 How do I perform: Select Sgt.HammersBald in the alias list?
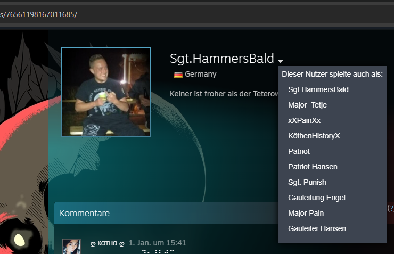pyautogui.click(x=318, y=89)
